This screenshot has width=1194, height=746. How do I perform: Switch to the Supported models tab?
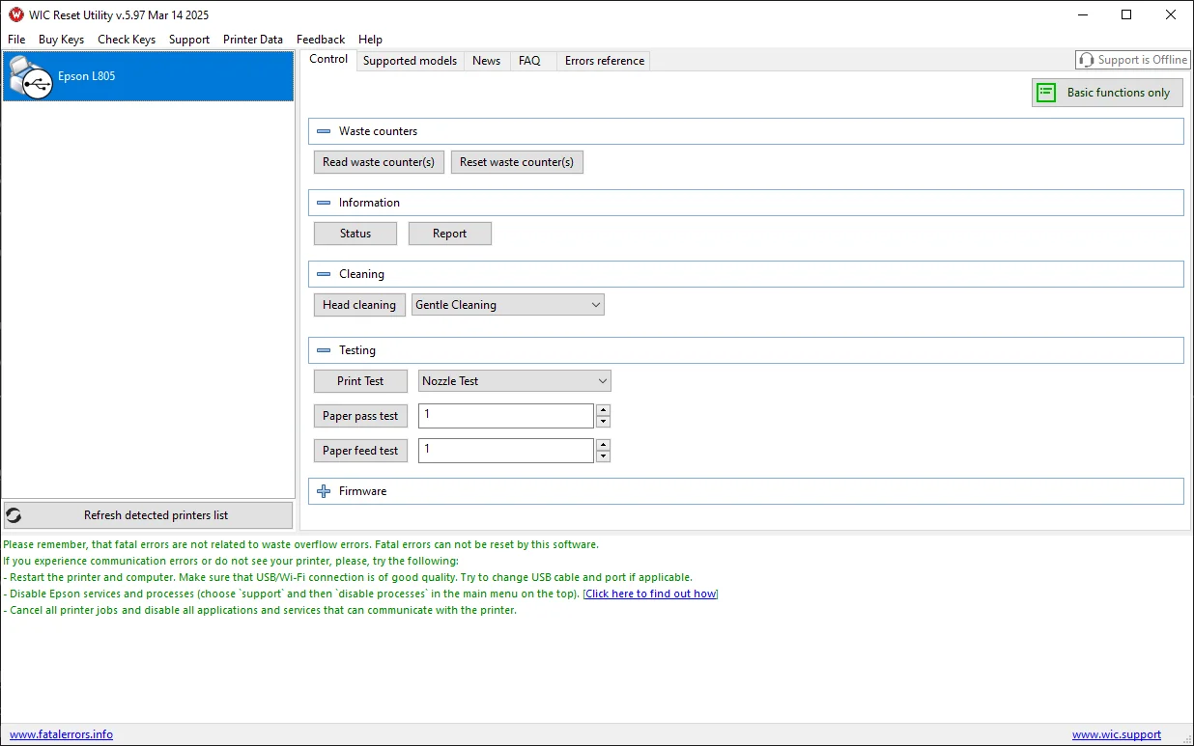(x=411, y=61)
